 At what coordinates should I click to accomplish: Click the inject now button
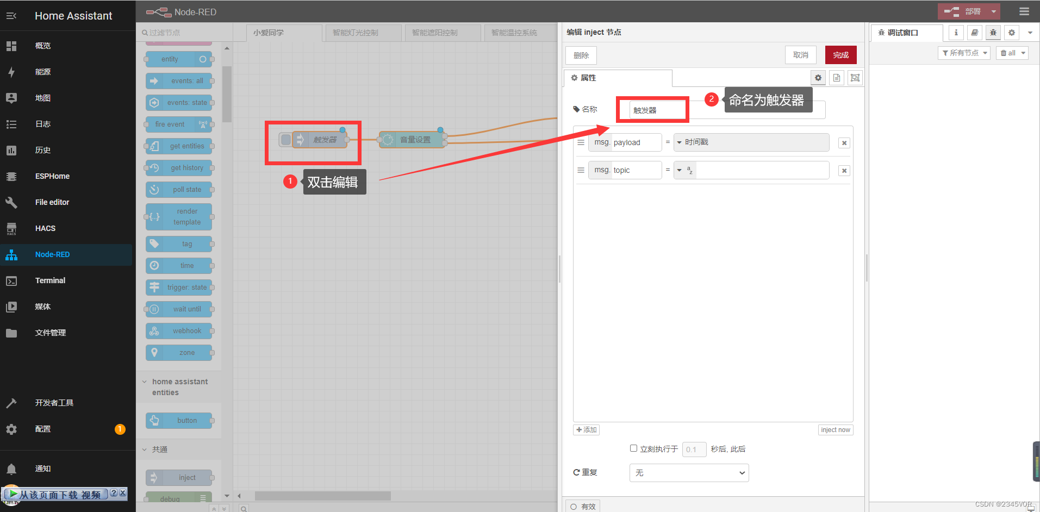pos(836,430)
